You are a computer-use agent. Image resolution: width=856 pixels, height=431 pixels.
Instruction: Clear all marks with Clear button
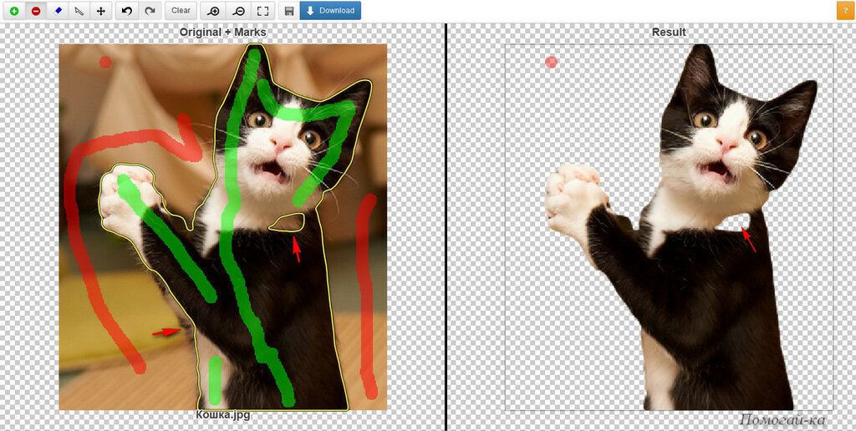181,11
